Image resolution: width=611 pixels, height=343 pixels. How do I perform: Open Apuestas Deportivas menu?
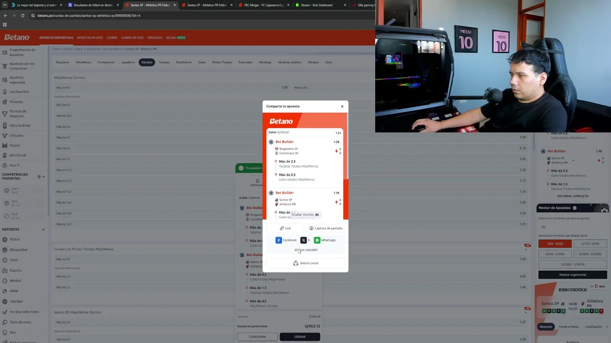coord(56,38)
